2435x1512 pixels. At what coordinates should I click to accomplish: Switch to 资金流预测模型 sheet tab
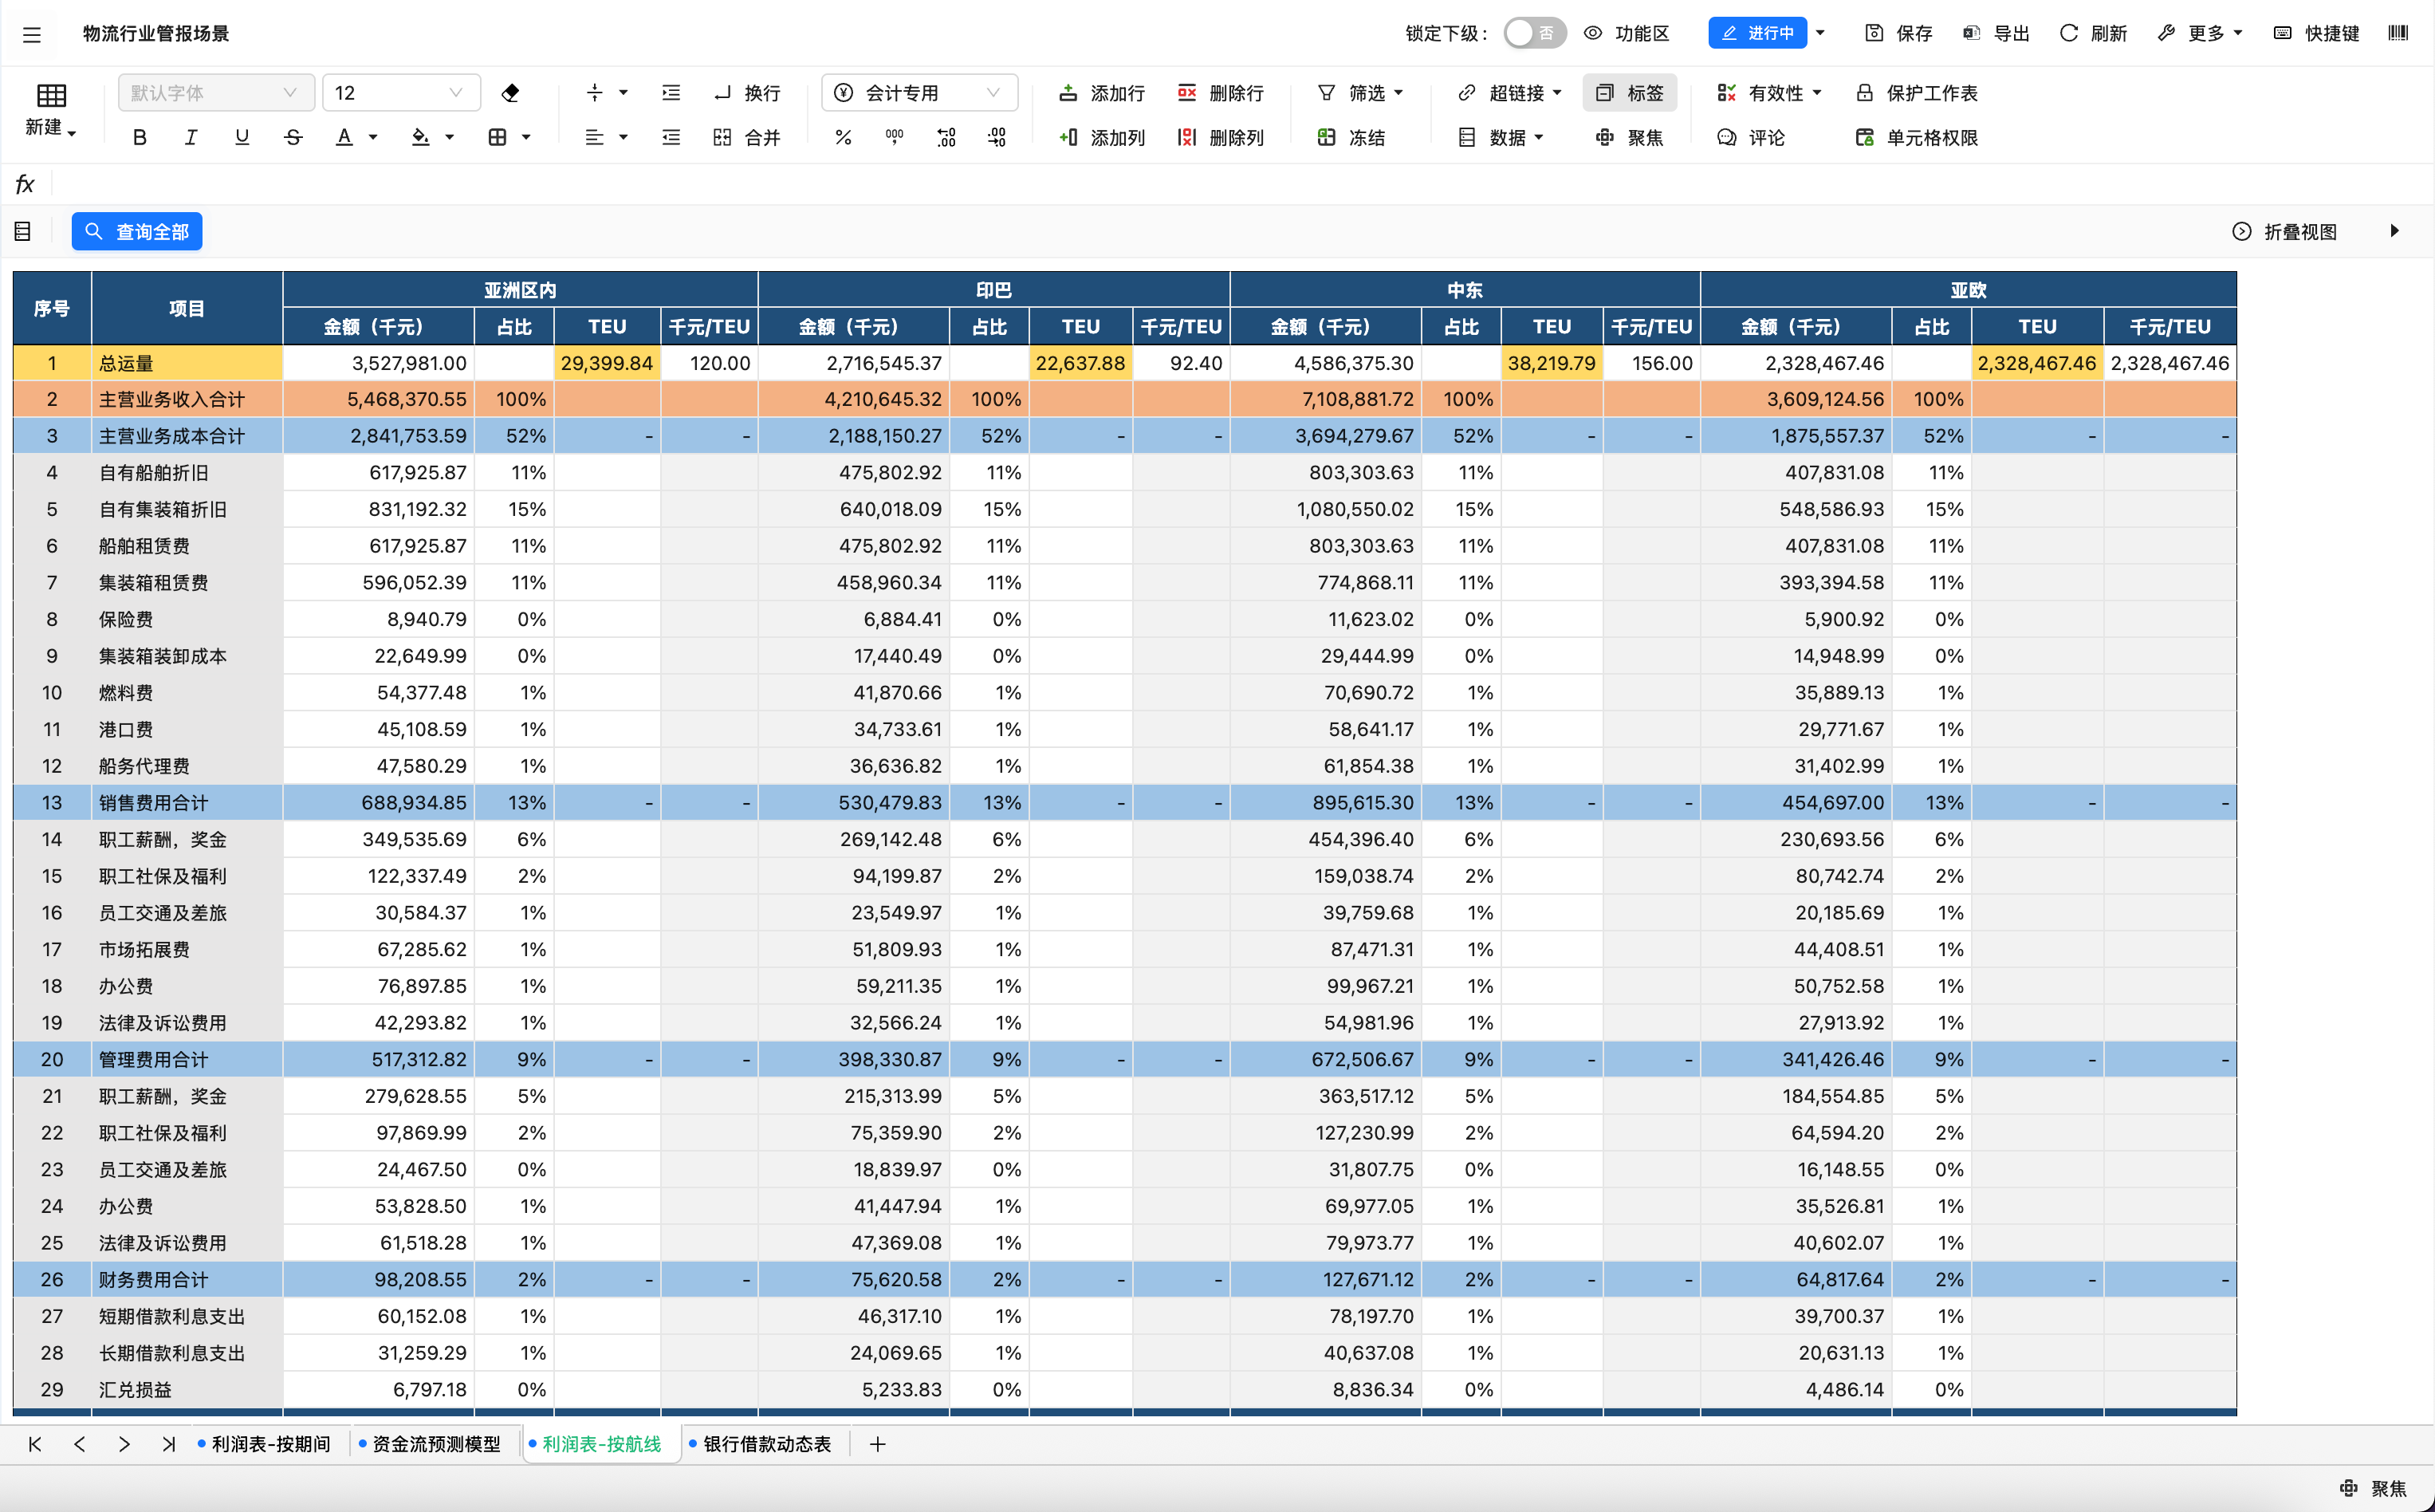tap(436, 1444)
